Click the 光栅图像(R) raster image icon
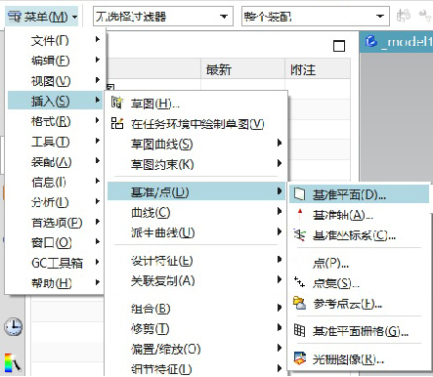 300,358
